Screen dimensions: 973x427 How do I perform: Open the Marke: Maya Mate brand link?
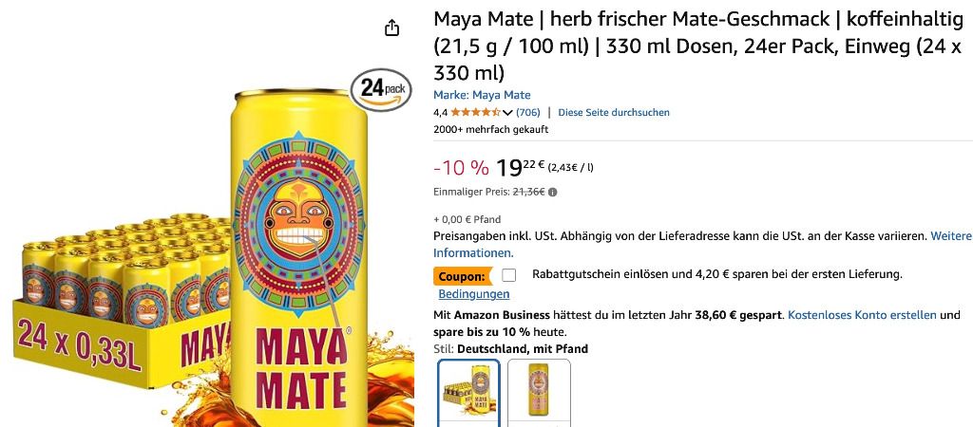pos(482,95)
